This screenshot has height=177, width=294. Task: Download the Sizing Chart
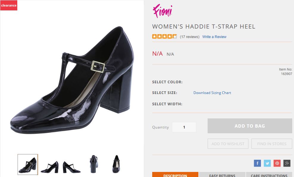(212, 93)
